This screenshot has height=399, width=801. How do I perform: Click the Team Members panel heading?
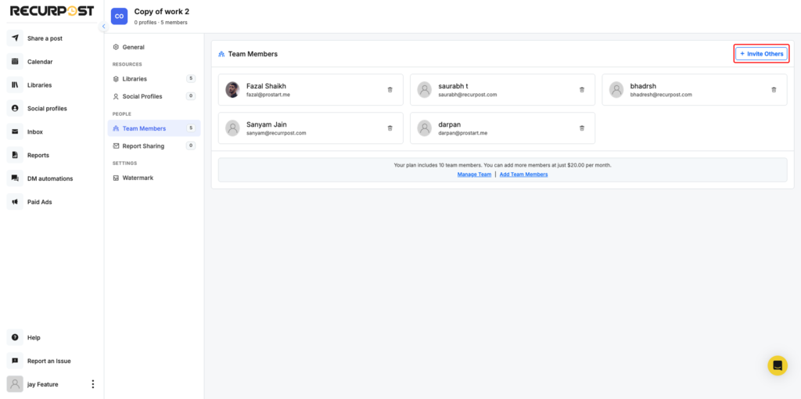(253, 54)
